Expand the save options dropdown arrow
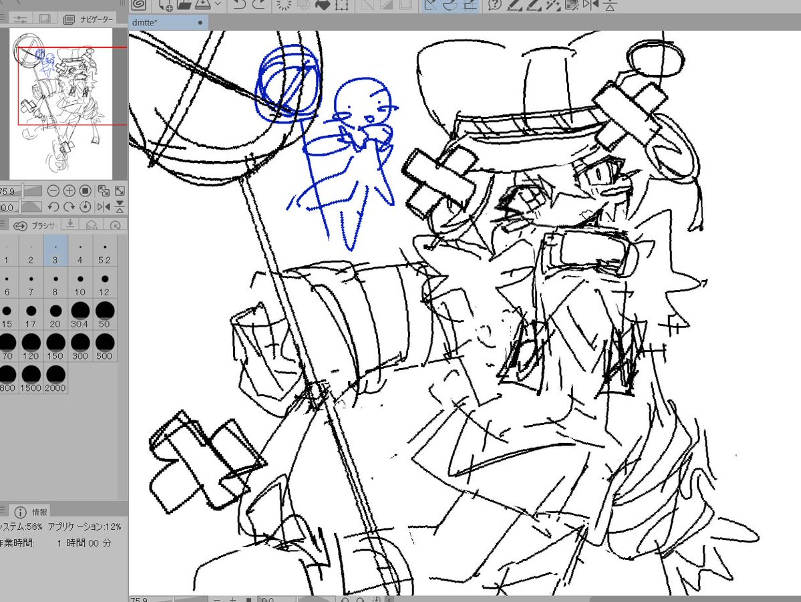 tap(218, 5)
